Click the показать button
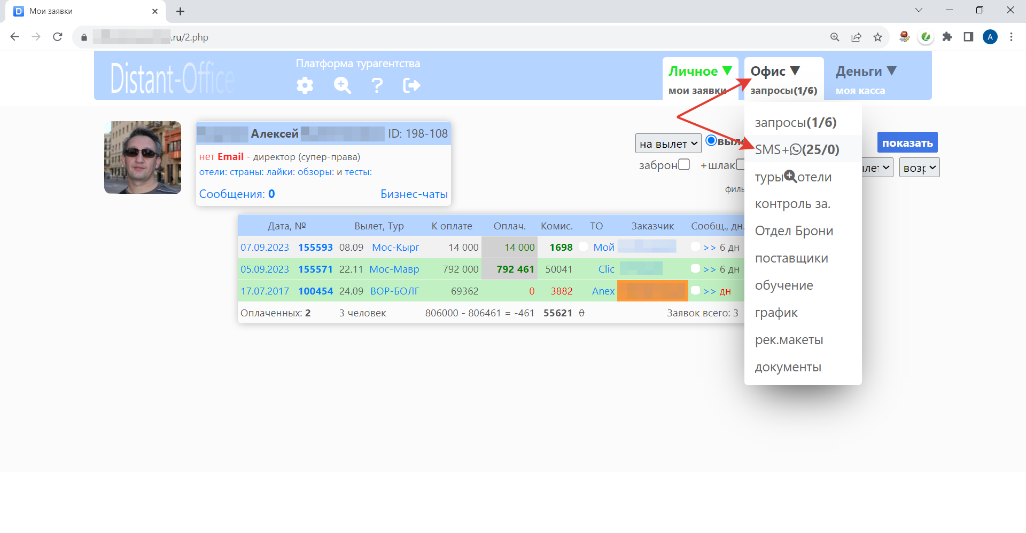 click(907, 142)
